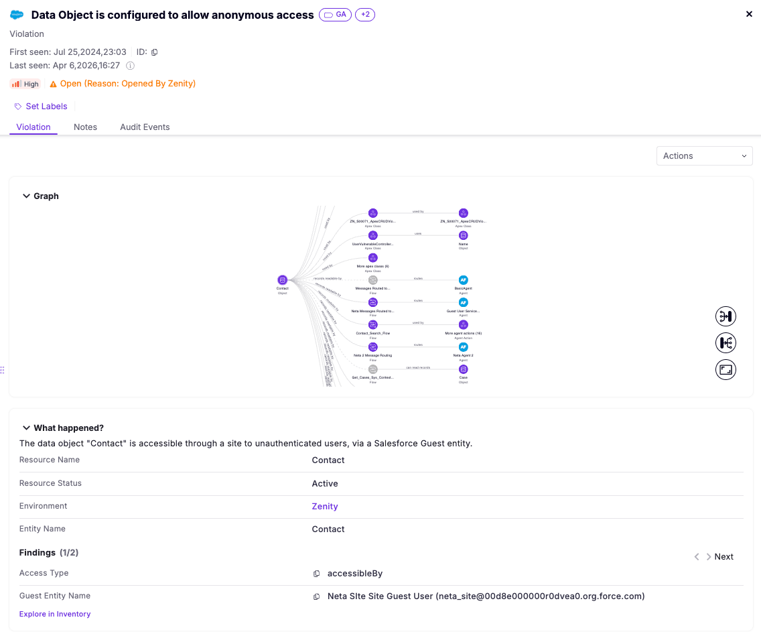761x636 pixels.
Task: Switch to the Violation tab
Action: [x=33, y=127]
